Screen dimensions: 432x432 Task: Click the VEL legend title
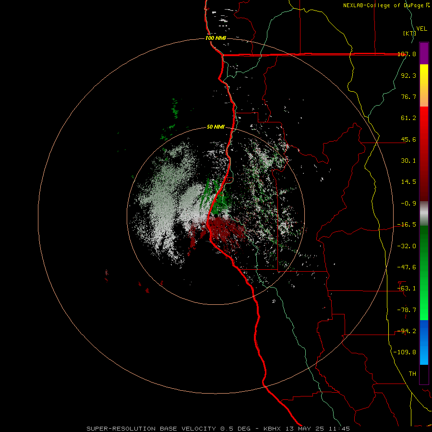421,29
